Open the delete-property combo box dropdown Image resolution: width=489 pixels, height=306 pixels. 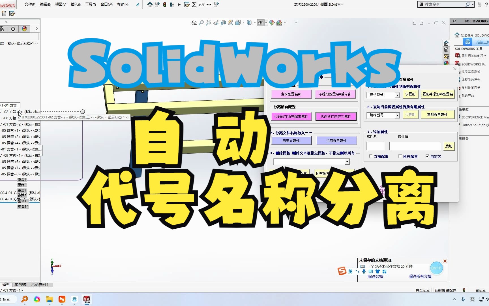pos(347,162)
